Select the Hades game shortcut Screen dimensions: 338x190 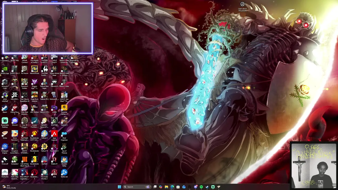pos(15,83)
